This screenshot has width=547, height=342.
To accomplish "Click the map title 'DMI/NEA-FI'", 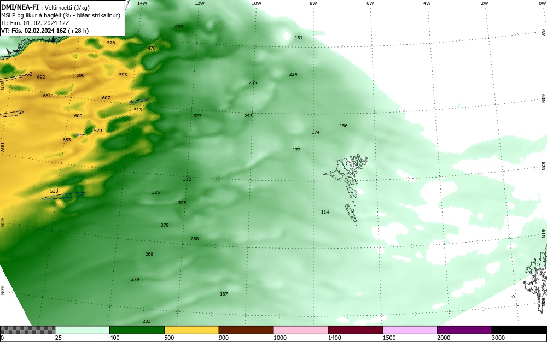I will 20,7.
